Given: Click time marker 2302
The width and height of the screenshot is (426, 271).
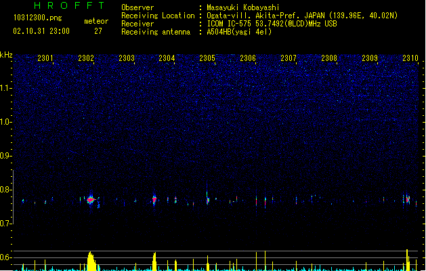Looking at the screenshot, I should pos(86,58).
